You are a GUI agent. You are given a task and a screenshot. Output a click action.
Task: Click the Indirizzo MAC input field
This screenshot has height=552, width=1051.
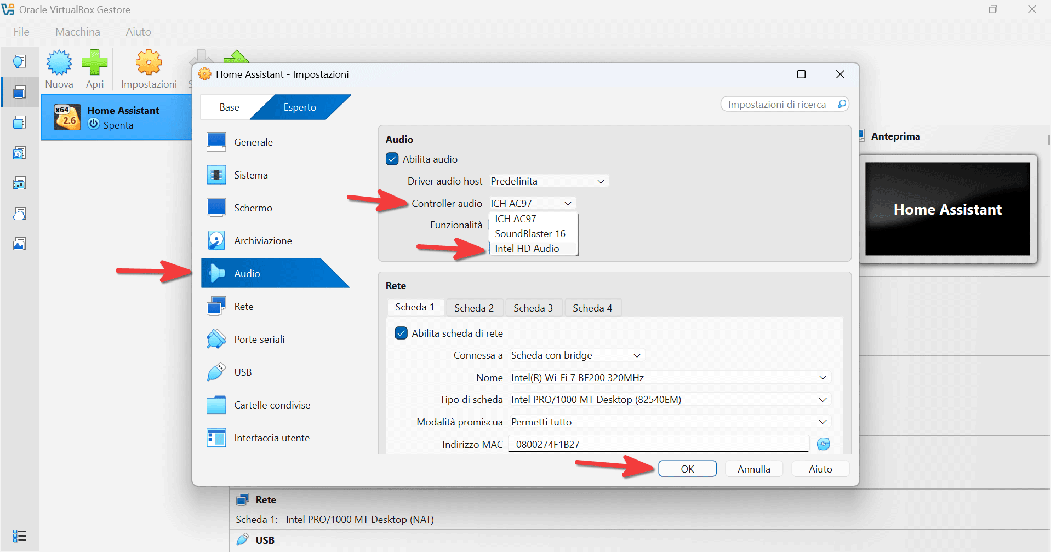659,444
